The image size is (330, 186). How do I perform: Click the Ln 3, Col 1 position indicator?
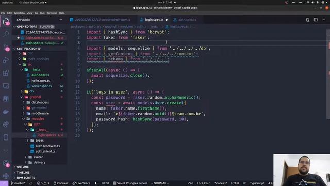pos(204,183)
